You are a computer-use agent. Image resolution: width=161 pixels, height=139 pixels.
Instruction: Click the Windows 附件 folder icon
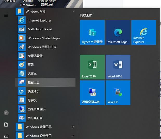coord(20,11)
